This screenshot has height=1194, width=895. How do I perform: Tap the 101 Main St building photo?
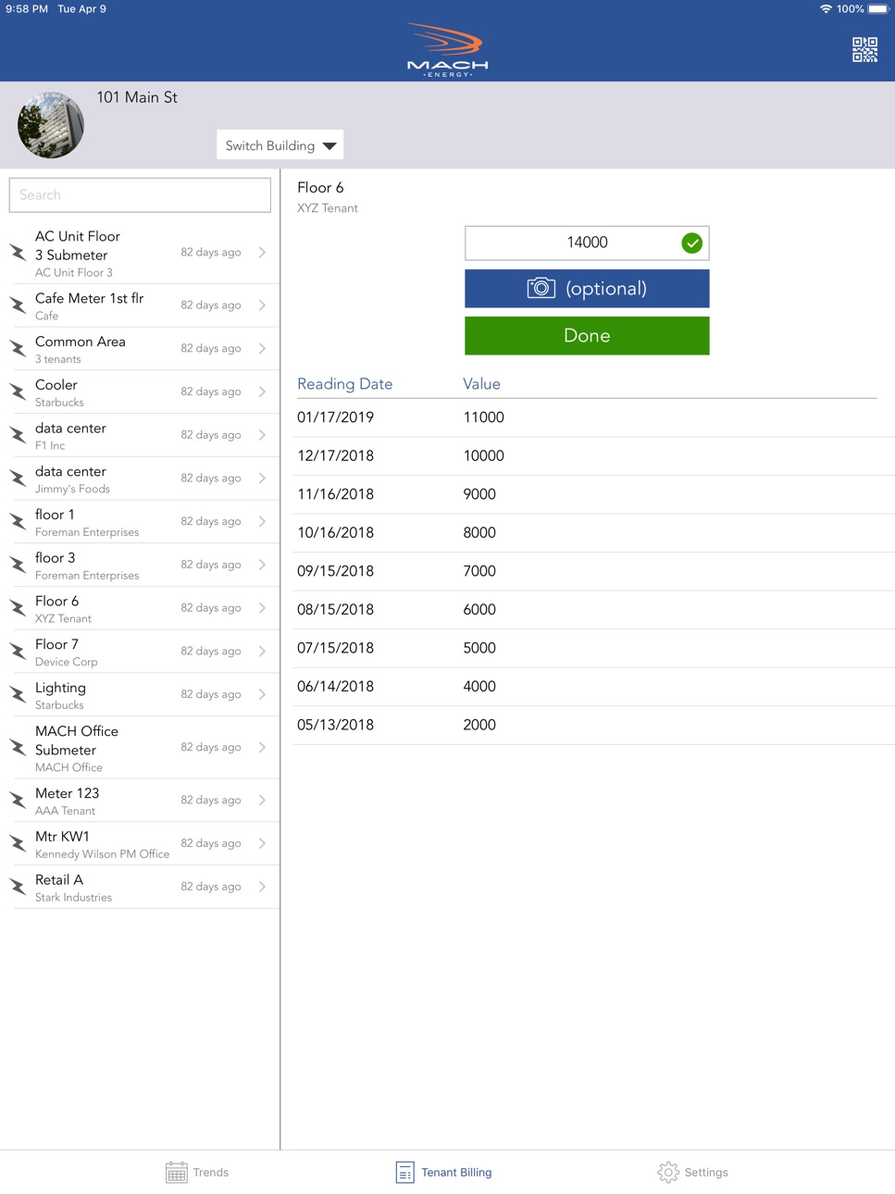click(51, 125)
